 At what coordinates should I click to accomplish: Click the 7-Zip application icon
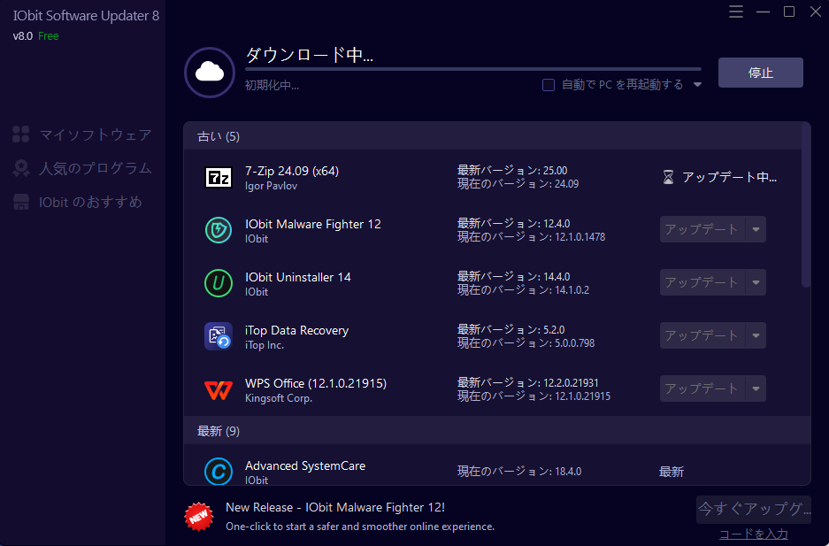[219, 177]
